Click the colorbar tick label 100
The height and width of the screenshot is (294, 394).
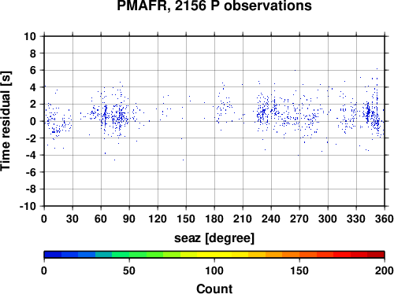[214, 270]
